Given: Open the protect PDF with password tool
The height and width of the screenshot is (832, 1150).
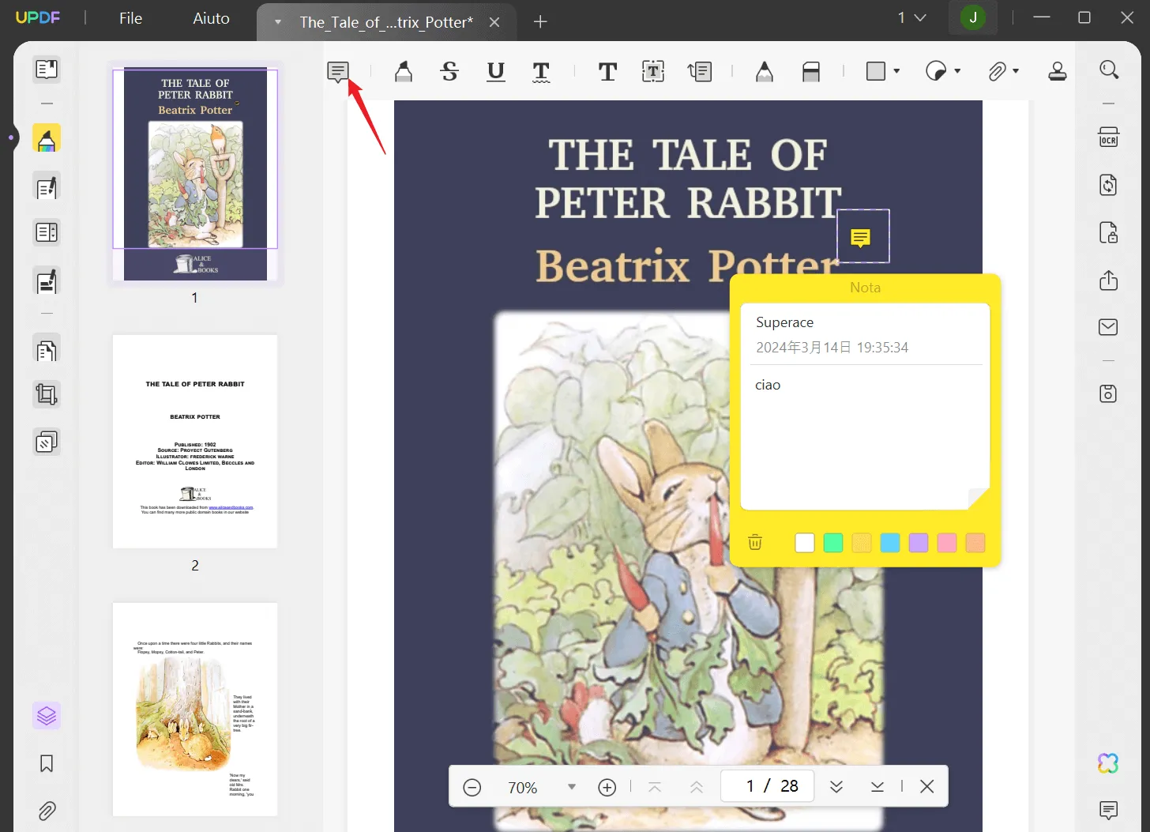Looking at the screenshot, I should click(1109, 232).
